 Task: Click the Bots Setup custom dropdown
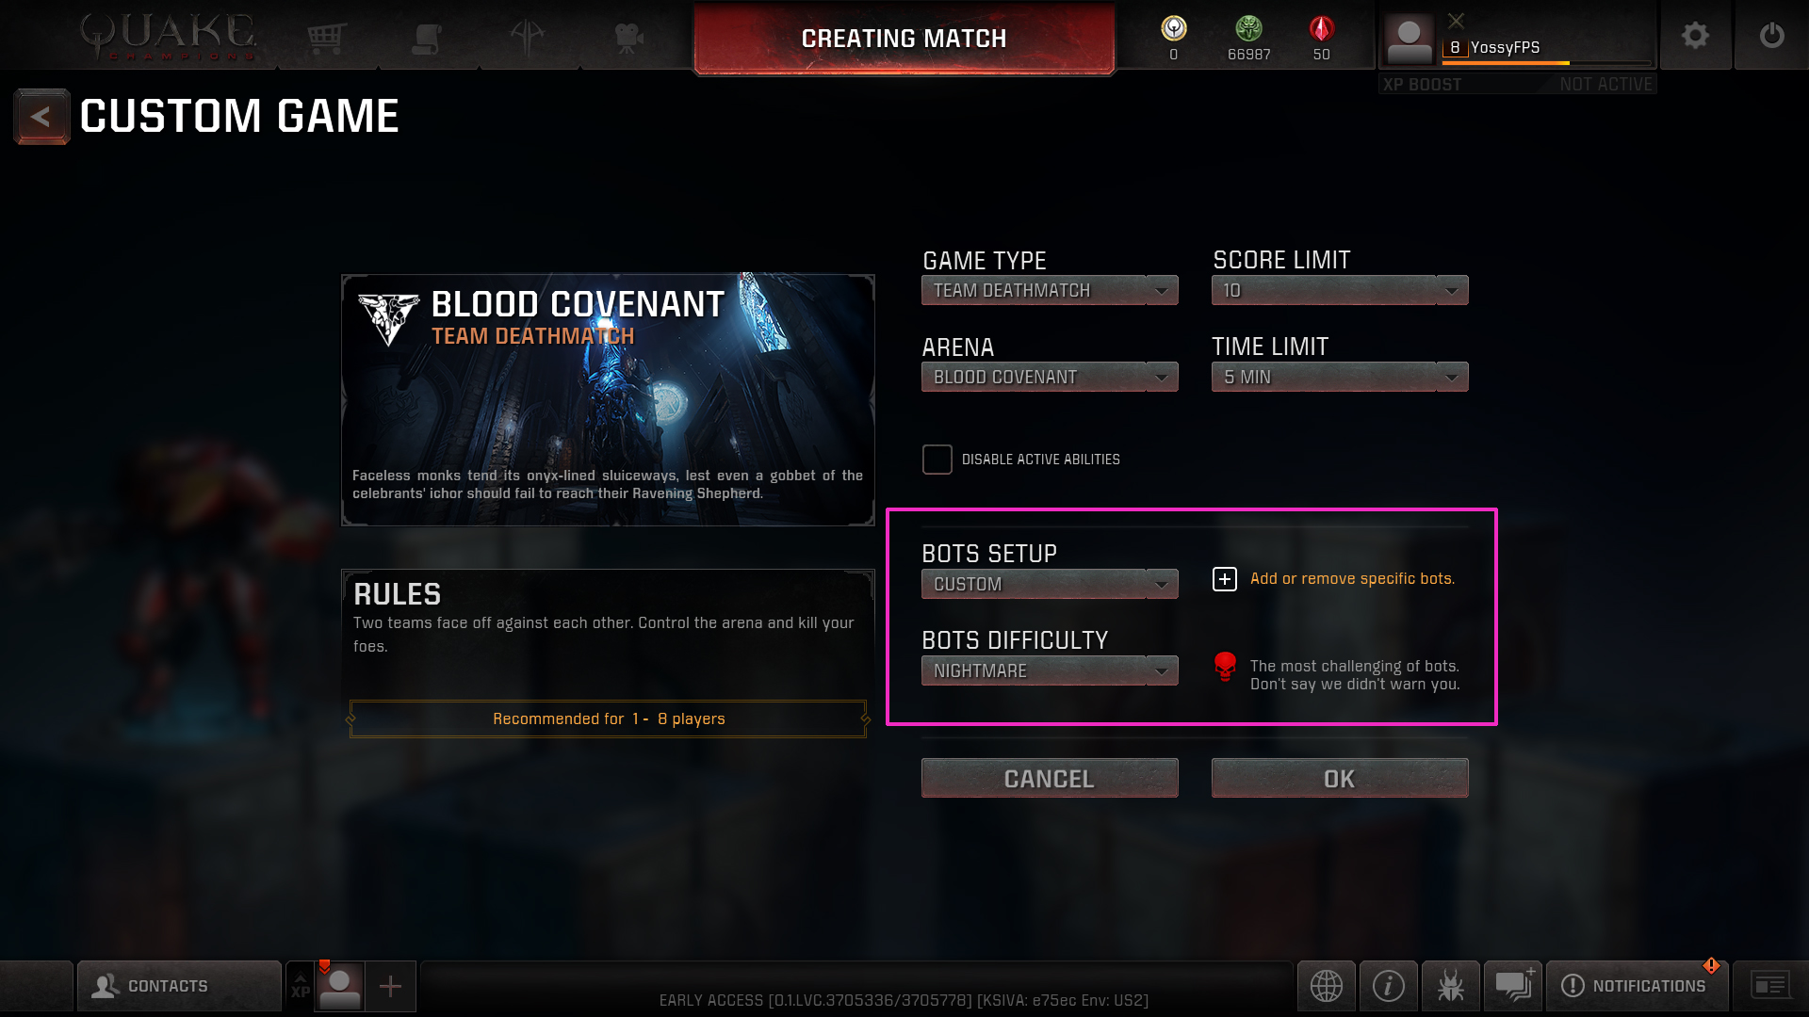click(1049, 584)
